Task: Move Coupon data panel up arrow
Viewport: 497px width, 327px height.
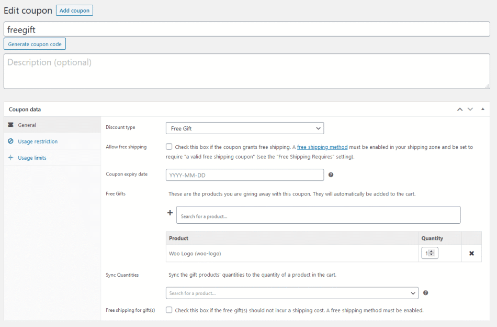Action: coord(460,109)
